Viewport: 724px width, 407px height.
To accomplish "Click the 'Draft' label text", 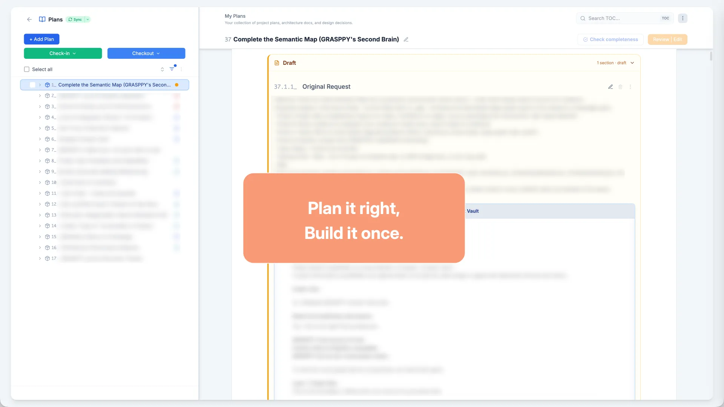I will (289, 63).
